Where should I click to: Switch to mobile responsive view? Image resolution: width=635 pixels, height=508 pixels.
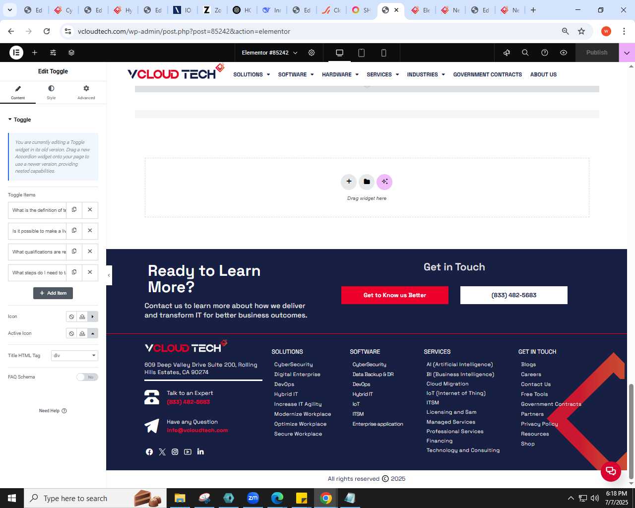click(383, 53)
